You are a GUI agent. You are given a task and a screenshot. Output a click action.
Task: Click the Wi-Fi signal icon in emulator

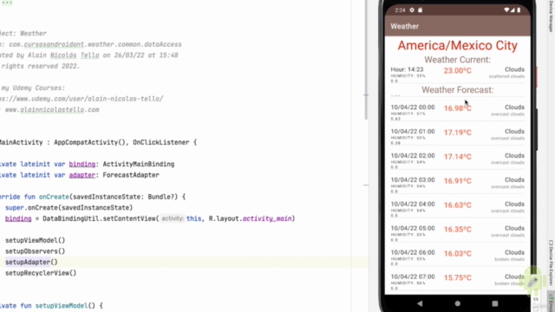pos(506,10)
